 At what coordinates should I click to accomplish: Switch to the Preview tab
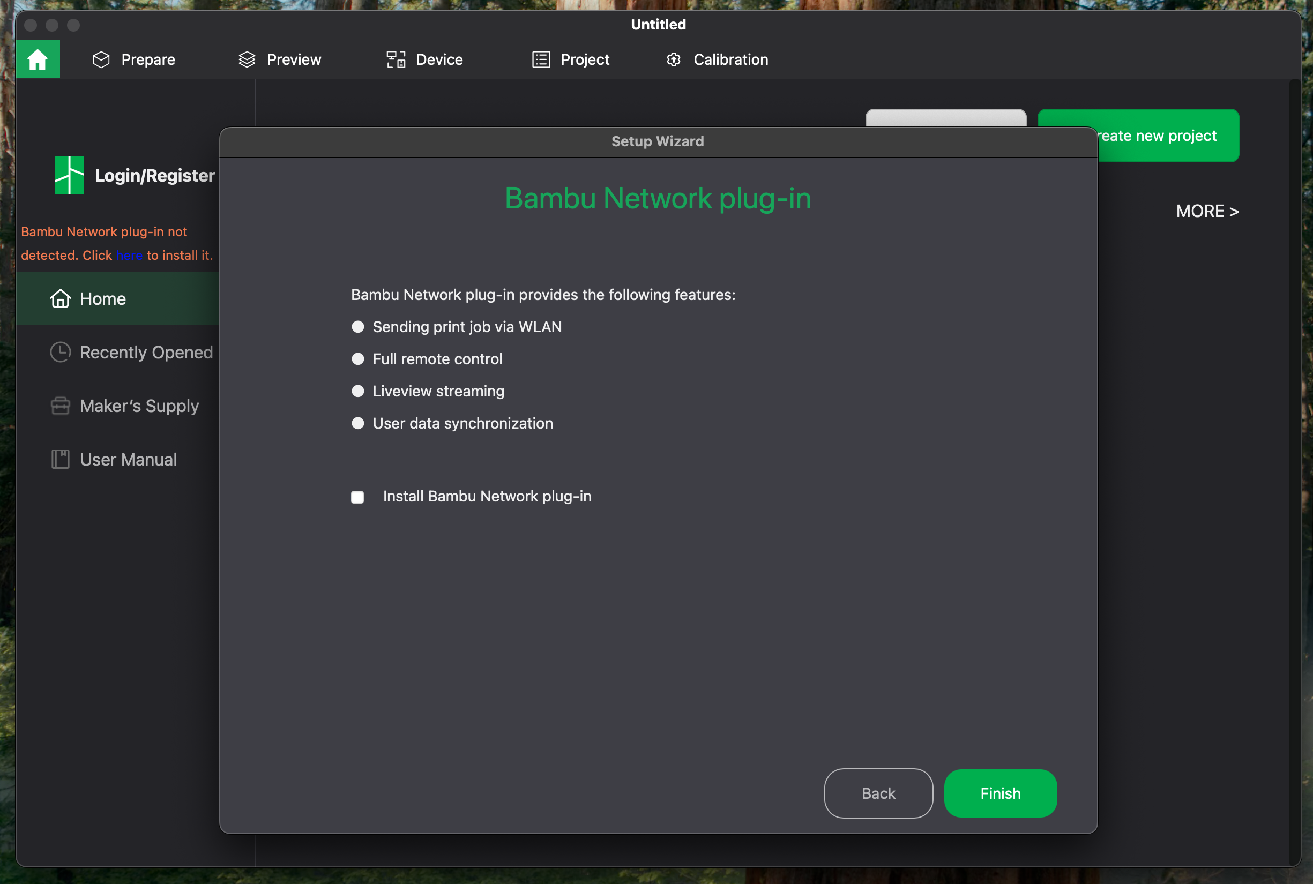point(293,59)
